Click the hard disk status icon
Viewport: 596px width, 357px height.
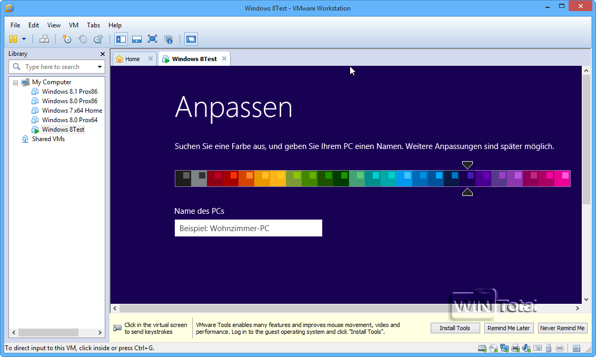point(482,348)
